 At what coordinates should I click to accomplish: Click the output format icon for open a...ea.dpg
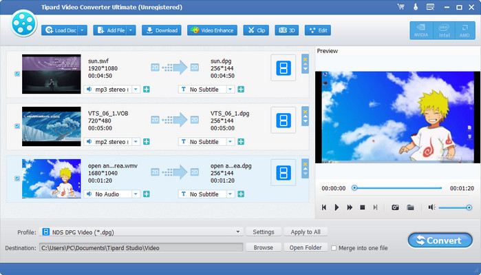click(x=283, y=173)
